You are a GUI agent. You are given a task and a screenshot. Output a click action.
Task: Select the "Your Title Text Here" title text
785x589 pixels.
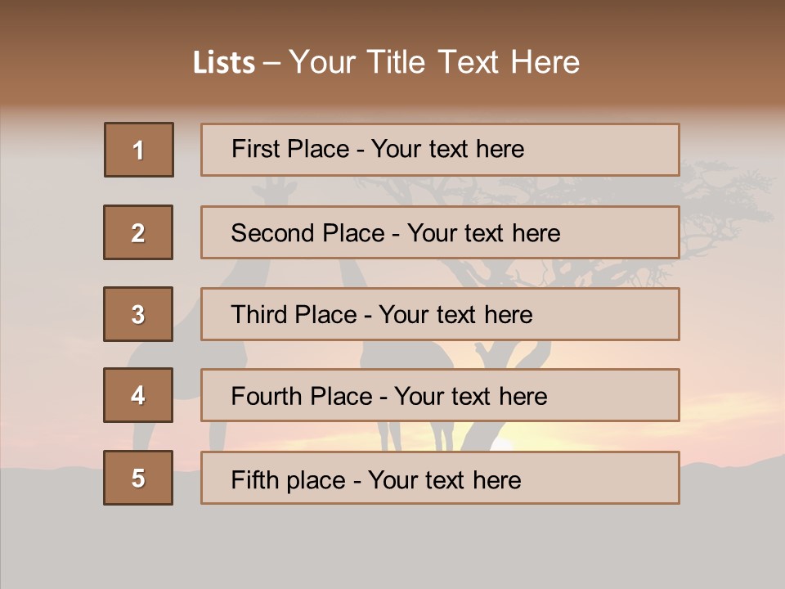click(434, 62)
